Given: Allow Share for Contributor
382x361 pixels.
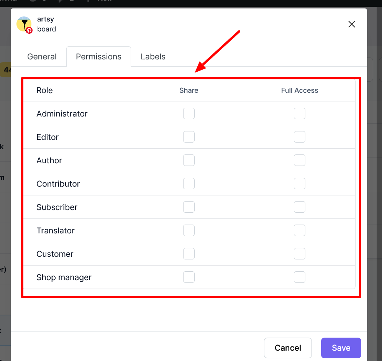Looking at the screenshot, I should [189, 184].
